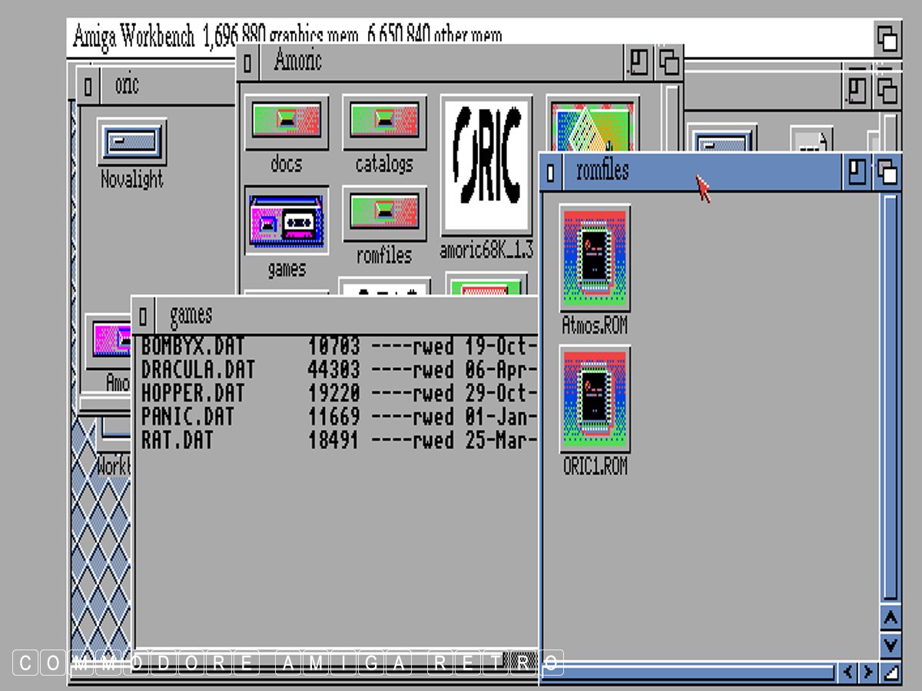Click the Workbench screen depth gadget
Image resolution: width=922 pixels, height=691 pixels.
(887, 38)
